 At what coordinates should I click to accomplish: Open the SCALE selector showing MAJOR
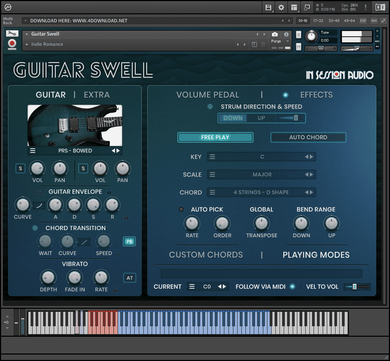pyautogui.click(x=261, y=175)
